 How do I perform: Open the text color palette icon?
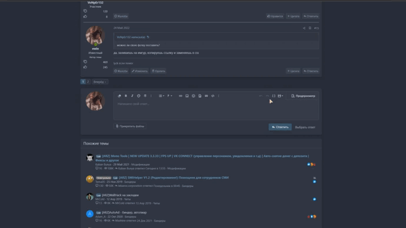(x=138, y=96)
